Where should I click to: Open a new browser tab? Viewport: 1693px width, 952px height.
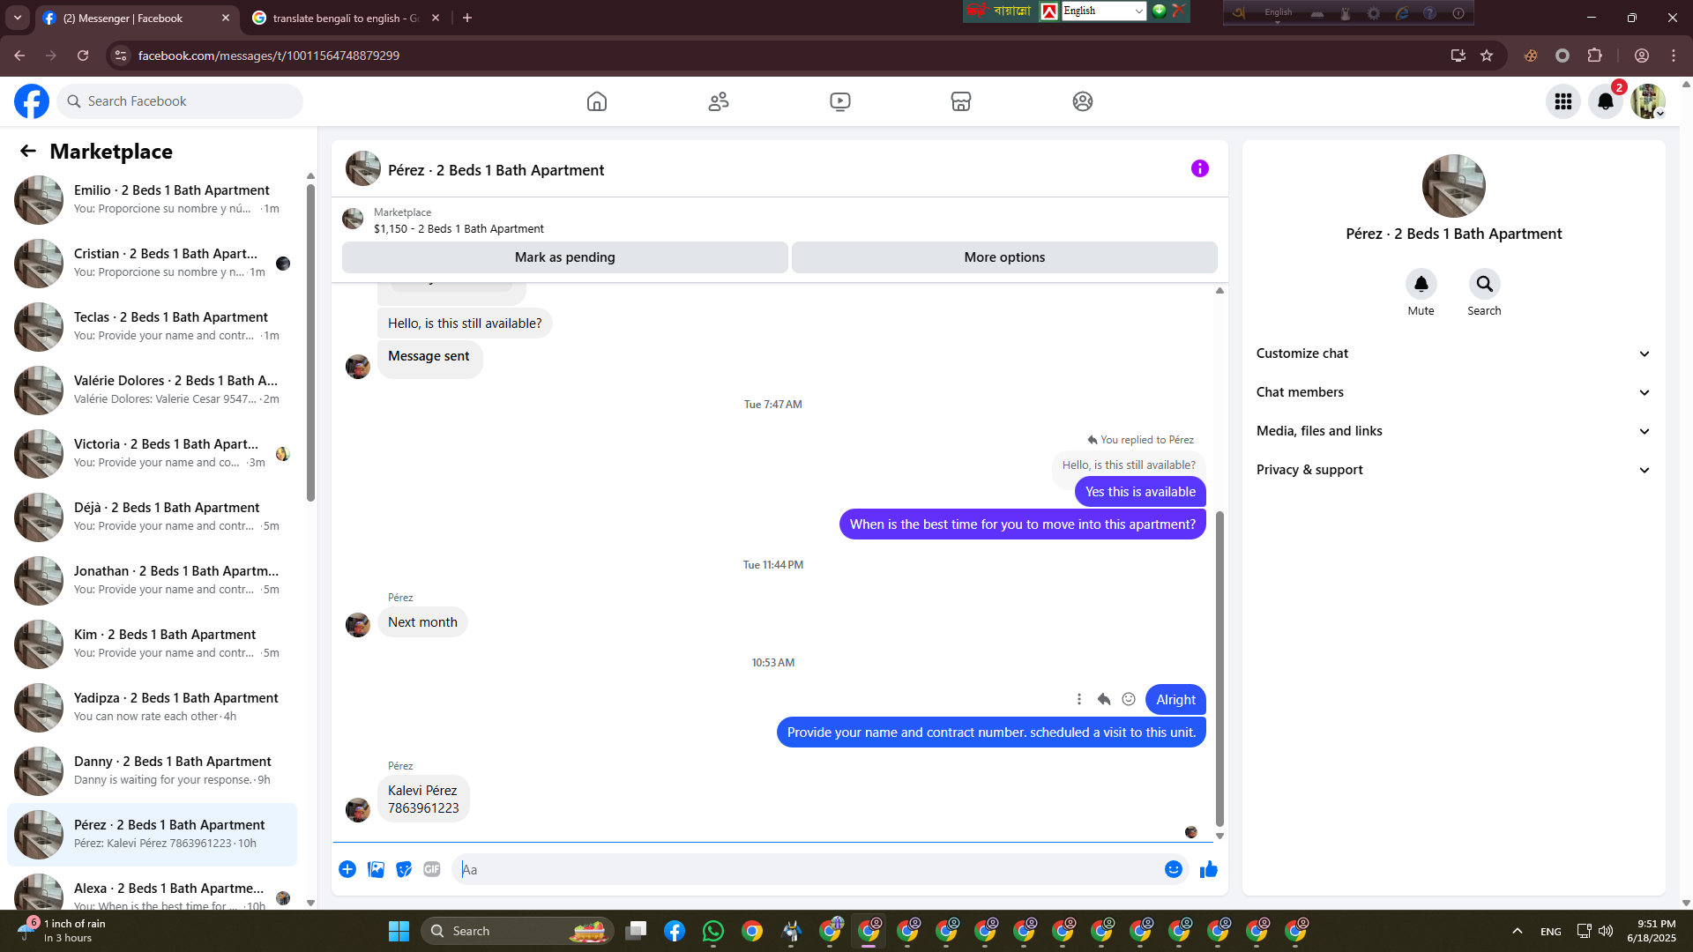click(467, 18)
